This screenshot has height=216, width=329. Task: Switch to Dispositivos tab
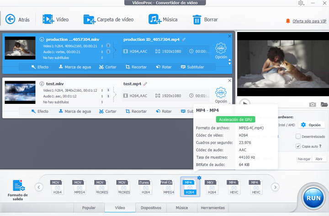click(151, 208)
